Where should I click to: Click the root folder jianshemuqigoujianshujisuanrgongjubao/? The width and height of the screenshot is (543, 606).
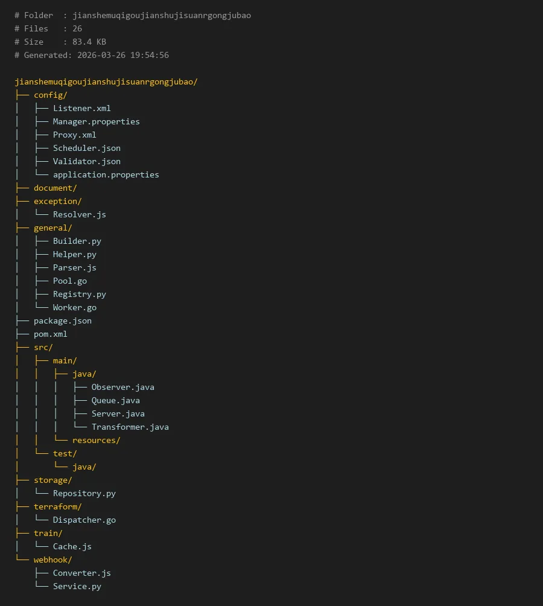tap(106, 81)
